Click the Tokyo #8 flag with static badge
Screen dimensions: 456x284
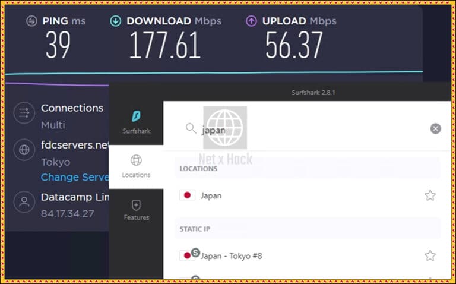coord(189,255)
